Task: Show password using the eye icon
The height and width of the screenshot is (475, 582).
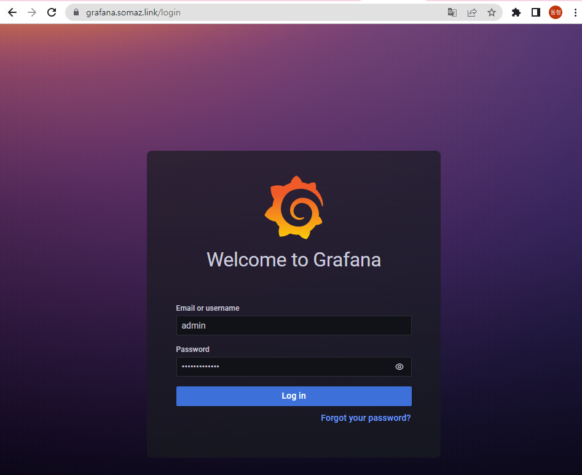Action: (399, 367)
